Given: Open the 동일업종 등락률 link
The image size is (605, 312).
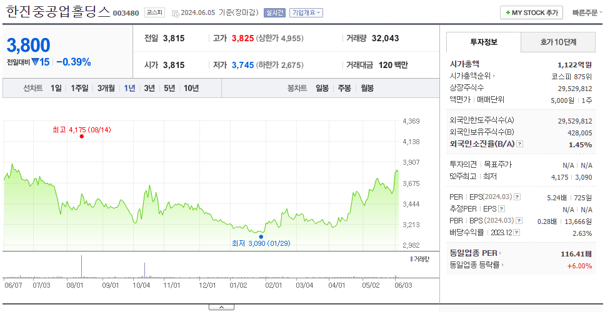Looking at the screenshot, I should click(x=477, y=265).
